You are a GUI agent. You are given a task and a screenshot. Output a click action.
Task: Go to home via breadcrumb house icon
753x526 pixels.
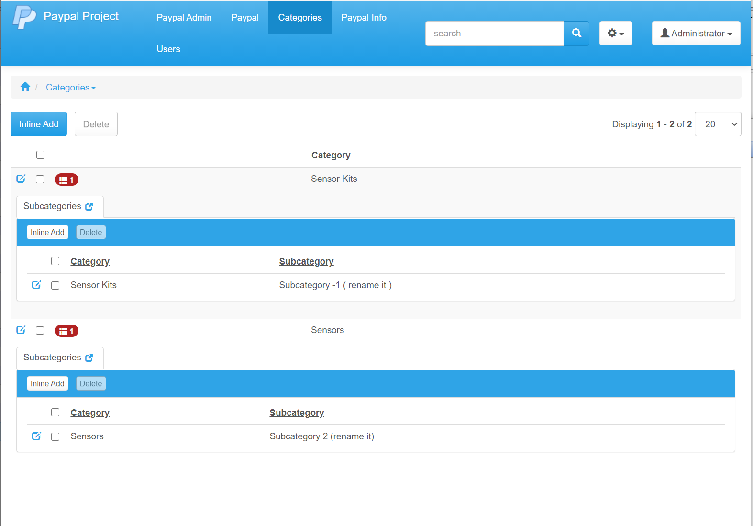click(x=25, y=87)
